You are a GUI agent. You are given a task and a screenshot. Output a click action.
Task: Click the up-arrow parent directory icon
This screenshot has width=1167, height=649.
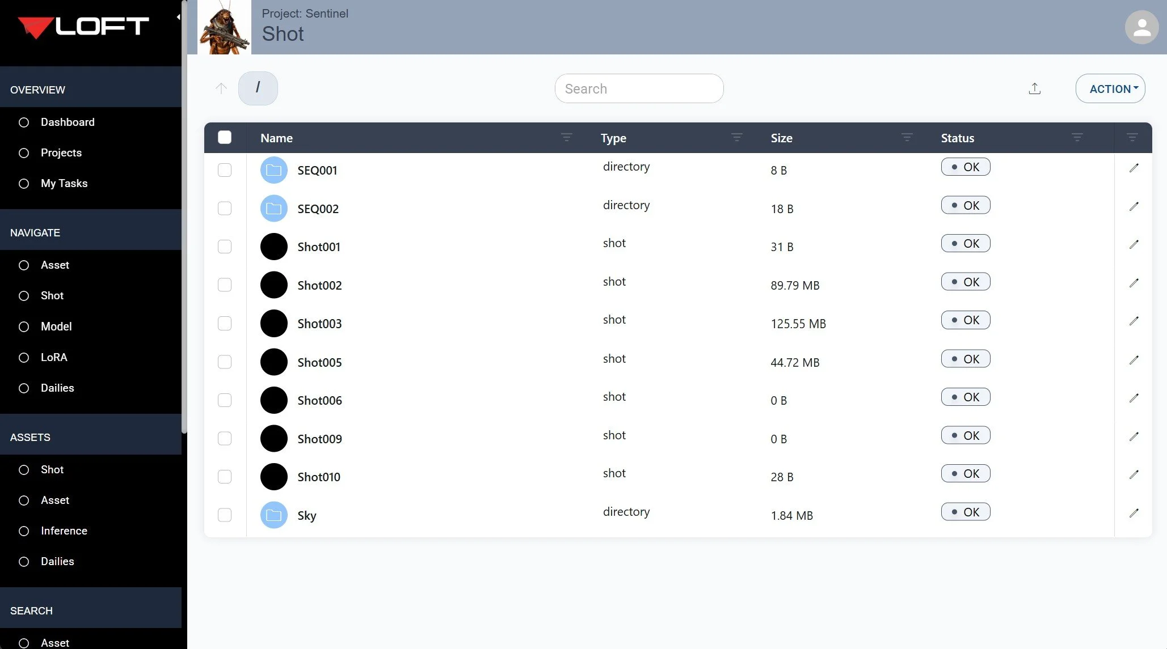point(221,88)
